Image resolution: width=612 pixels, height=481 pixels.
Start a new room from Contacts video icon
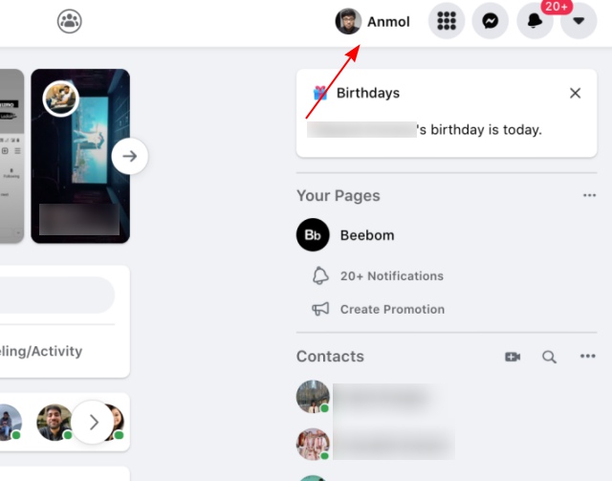click(513, 357)
